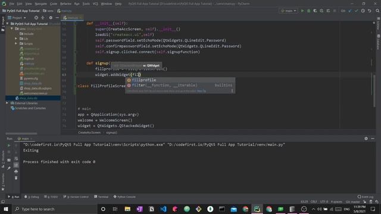Toggle scroll to end in Run console
The image size is (381, 214).
click(x=16, y=165)
